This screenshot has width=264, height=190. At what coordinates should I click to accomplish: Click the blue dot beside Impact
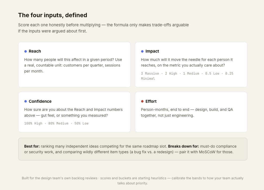click(142, 51)
